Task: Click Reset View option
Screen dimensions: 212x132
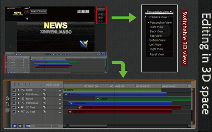Action: coord(157,55)
